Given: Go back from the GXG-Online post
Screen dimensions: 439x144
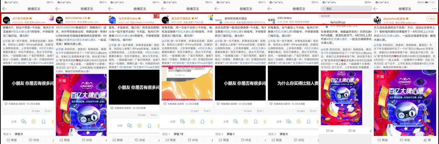Looking at the screenshot, I should click(270, 9).
